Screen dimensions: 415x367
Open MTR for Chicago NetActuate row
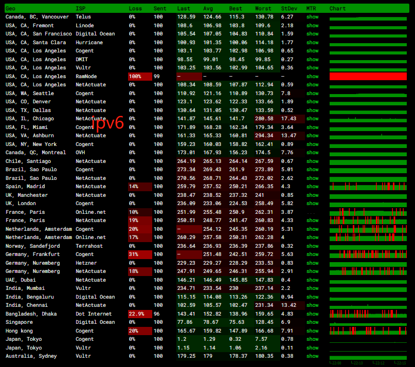click(x=312, y=119)
